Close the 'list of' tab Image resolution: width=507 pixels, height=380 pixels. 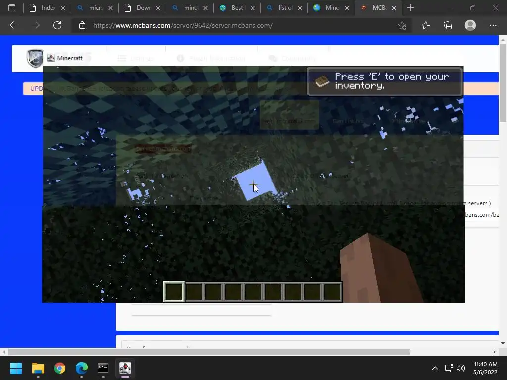coord(300,8)
